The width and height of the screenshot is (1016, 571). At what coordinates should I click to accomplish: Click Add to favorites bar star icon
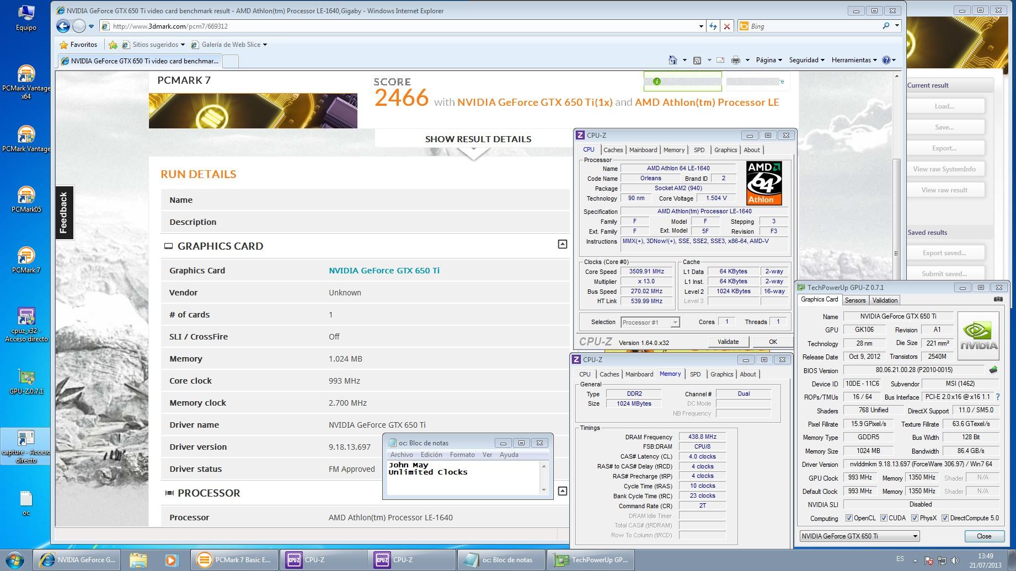[113, 45]
